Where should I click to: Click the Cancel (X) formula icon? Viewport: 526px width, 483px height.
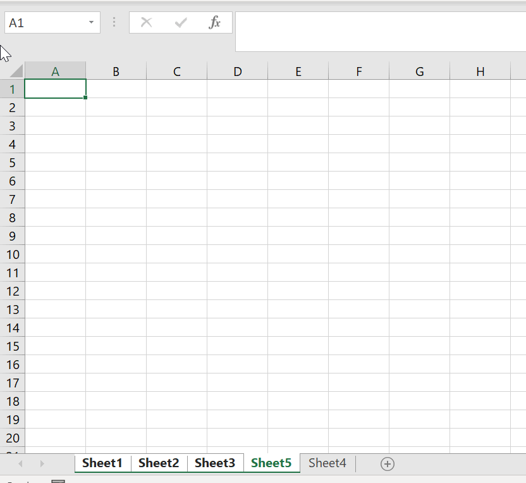[146, 23]
